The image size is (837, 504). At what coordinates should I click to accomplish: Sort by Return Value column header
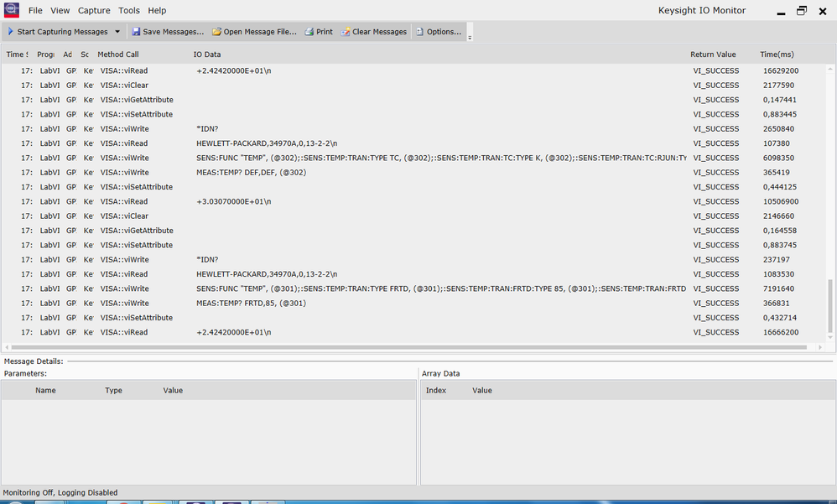[713, 55]
